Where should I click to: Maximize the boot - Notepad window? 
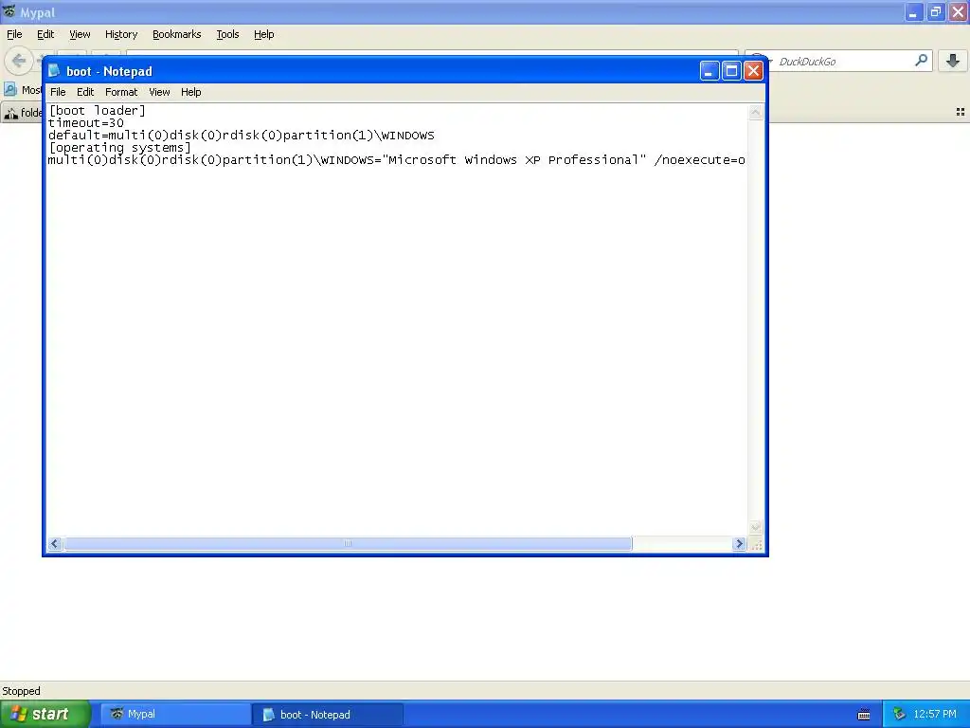[731, 71]
